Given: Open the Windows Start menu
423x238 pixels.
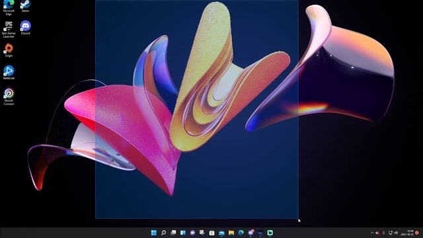Looking at the screenshot, I should 154,233.
